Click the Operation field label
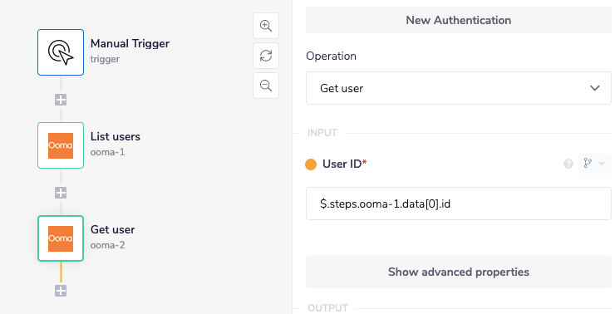Screen dimensions: 615x314 (x=331, y=56)
